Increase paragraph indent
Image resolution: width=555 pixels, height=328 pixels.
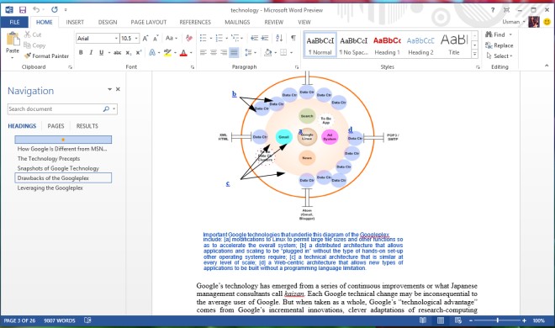click(x=264, y=38)
